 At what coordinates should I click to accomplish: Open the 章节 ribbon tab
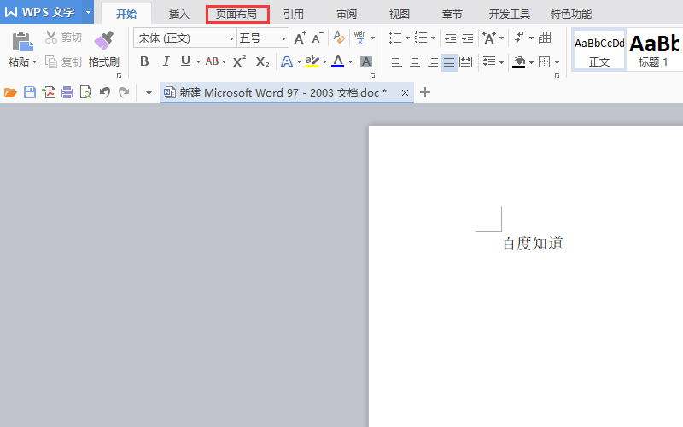coord(452,15)
